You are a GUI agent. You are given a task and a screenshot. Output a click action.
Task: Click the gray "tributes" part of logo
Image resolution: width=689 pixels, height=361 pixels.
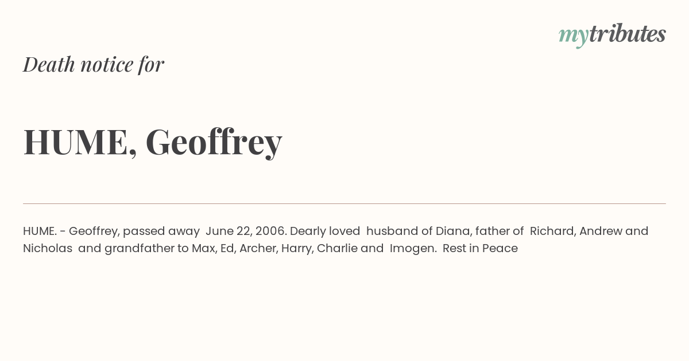click(628, 34)
